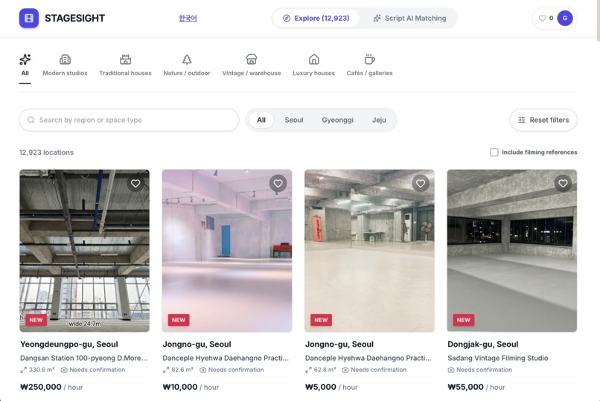Click the STAGESIGHT brand name
600x401 pixels.
coord(74,18)
